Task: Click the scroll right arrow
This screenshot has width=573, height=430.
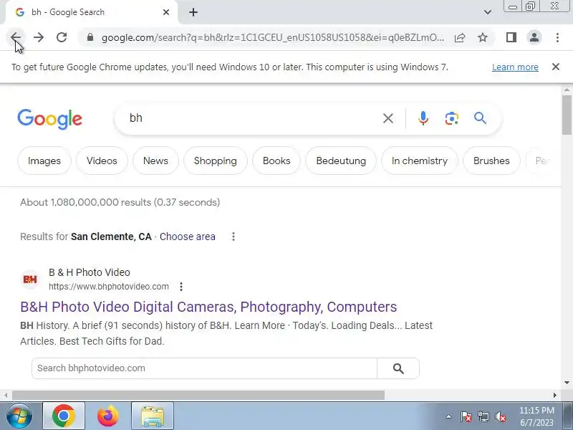Action: (555, 395)
